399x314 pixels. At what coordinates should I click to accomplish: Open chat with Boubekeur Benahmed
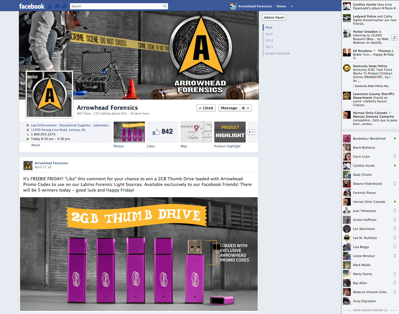tap(370, 139)
